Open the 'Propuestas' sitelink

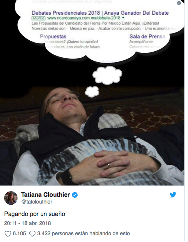(53, 37)
